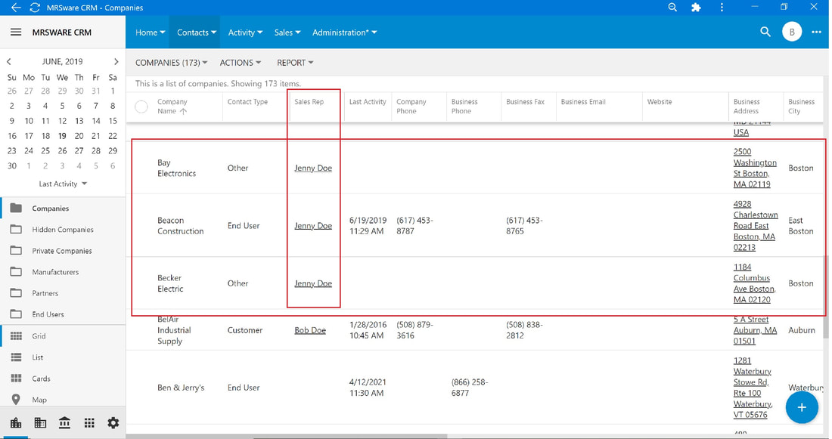Switch to Map view icon
The height and width of the screenshot is (439, 832).
(16, 400)
